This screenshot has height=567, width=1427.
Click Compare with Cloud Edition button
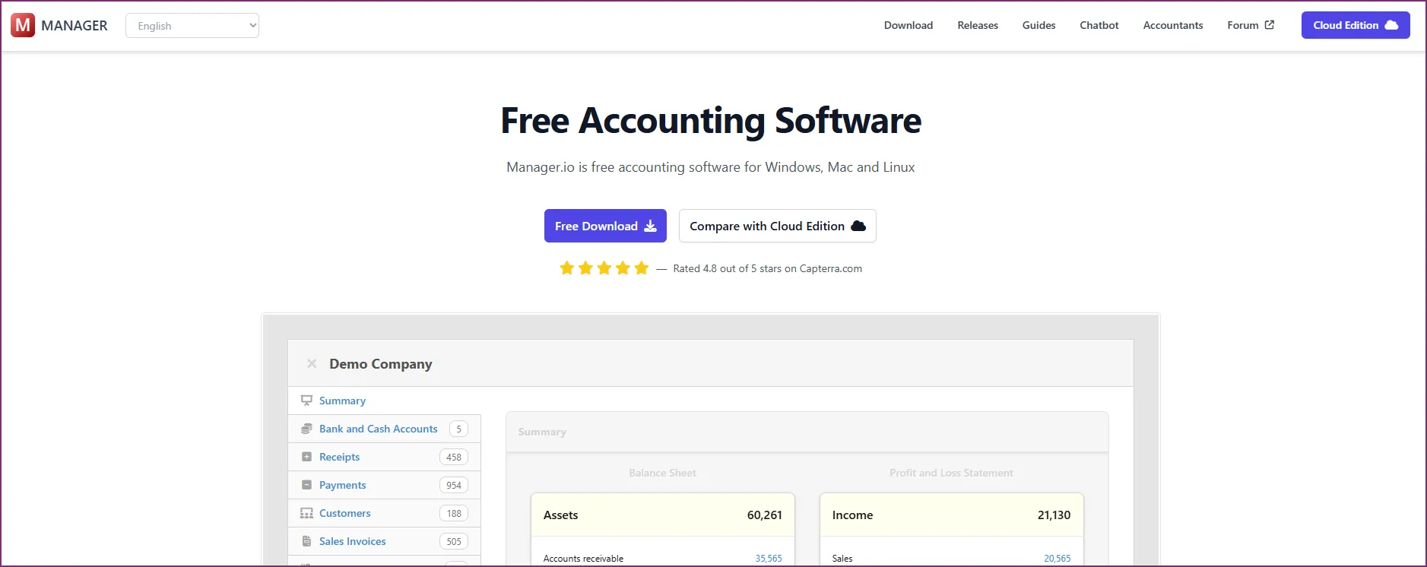point(777,226)
